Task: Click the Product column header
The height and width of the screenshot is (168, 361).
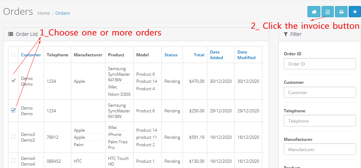Action: point(116,55)
